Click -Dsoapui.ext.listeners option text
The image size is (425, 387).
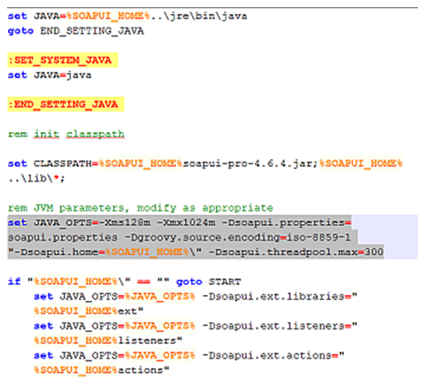click(x=273, y=326)
